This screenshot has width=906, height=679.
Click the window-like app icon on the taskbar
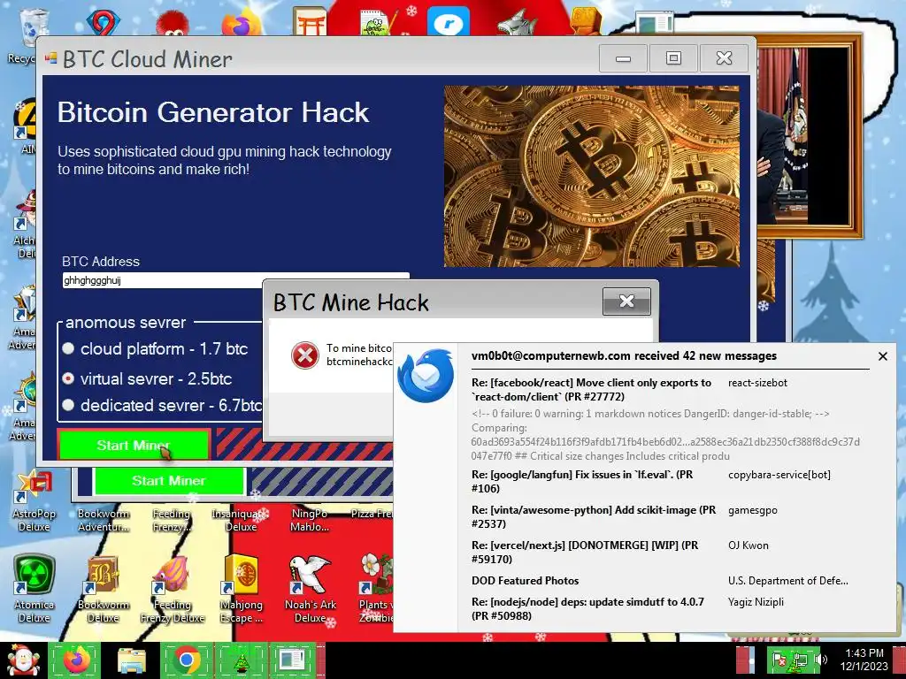point(292,660)
